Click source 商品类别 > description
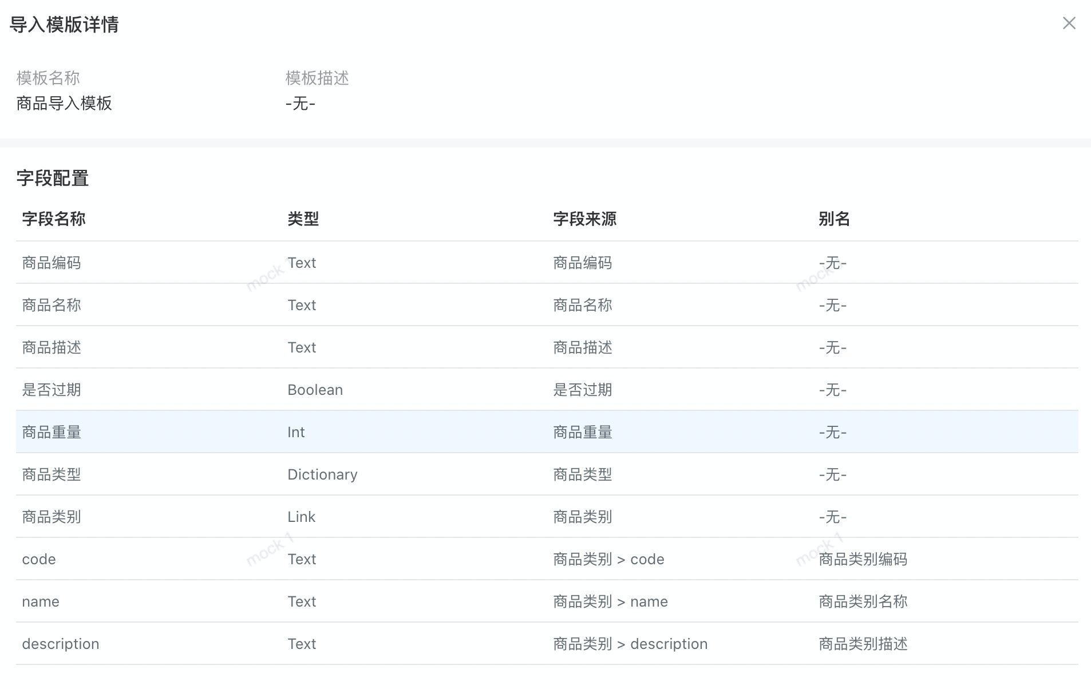The height and width of the screenshot is (689, 1091). (x=630, y=644)
